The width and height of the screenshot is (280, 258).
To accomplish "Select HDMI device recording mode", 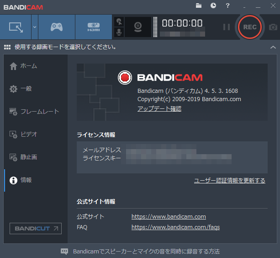I will [x=94, y=27].
